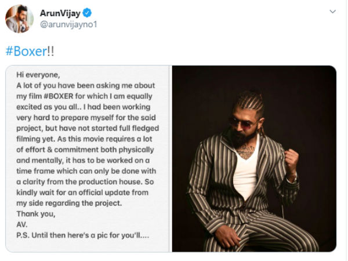Screen dimensions: 348x261
Task: Open the striped suit photo attachment
Action: (x=254, y=159)
